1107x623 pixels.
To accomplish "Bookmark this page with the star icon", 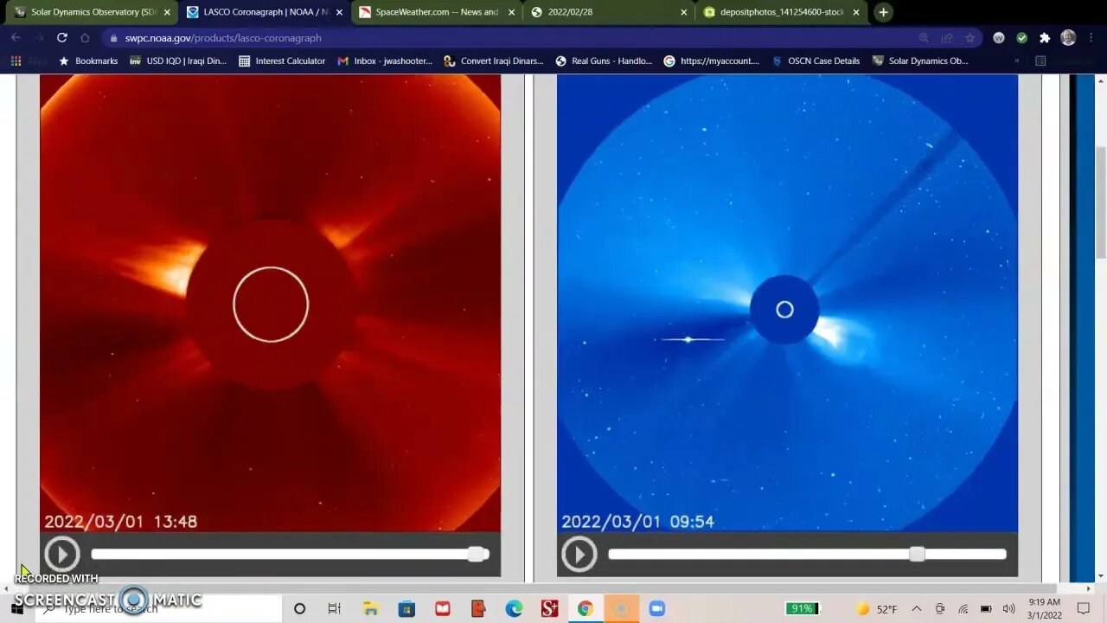I will click(969, 38).
